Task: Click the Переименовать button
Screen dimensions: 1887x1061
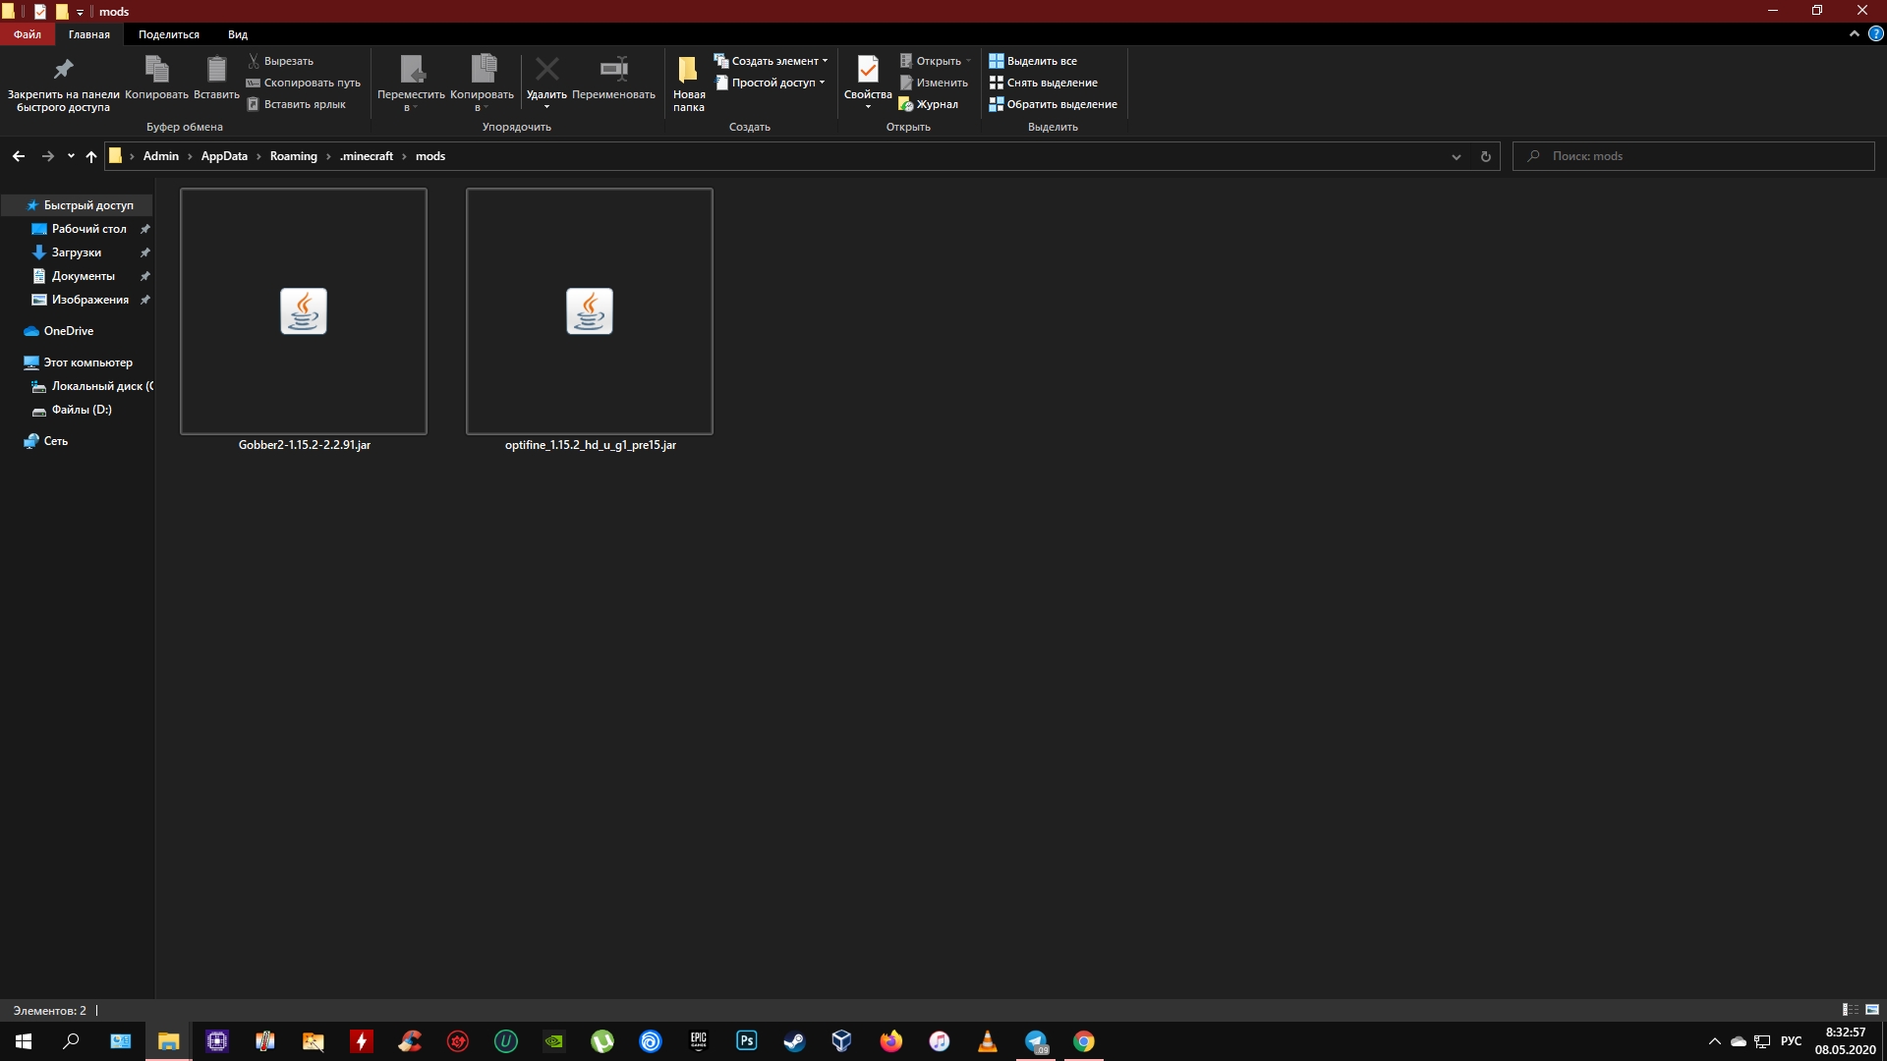Action: pyautogui.click(x=613, y=78)
